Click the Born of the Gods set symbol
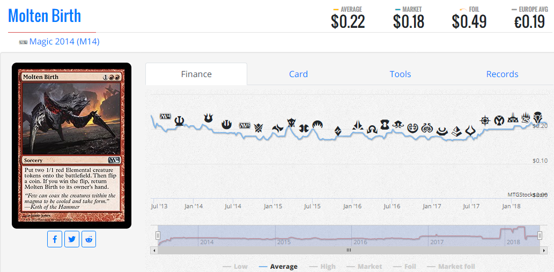 [x=208, y=117]
